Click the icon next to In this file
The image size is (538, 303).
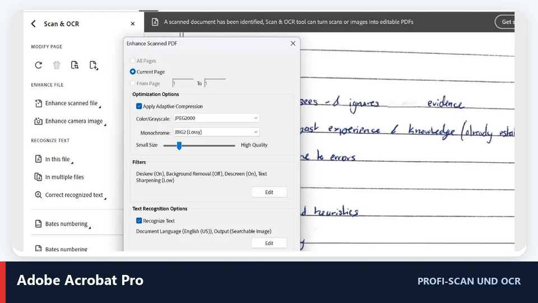pos(39,159)
